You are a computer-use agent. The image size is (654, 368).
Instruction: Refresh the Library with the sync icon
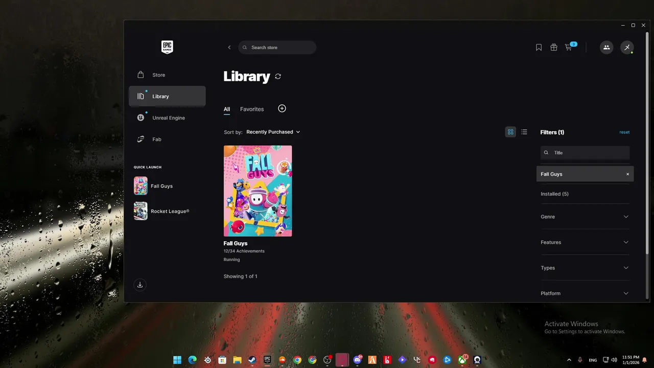[278, 76]
